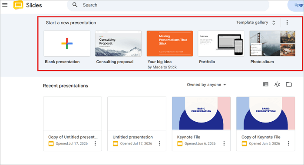The width and height of the screenshot is (304, 165).
Task: Click the Slides icon beside Opened Jun 5, 2026
Action: 244,143
